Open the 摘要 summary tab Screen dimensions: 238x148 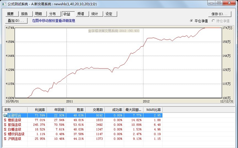click(x=12, y=14)
